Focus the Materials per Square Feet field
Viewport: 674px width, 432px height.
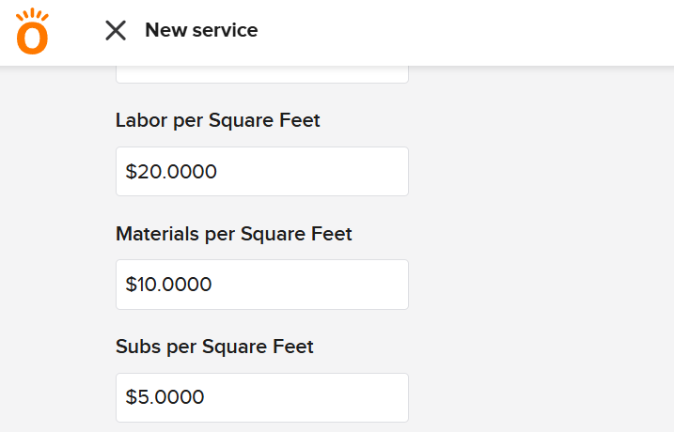coord(261,285)
